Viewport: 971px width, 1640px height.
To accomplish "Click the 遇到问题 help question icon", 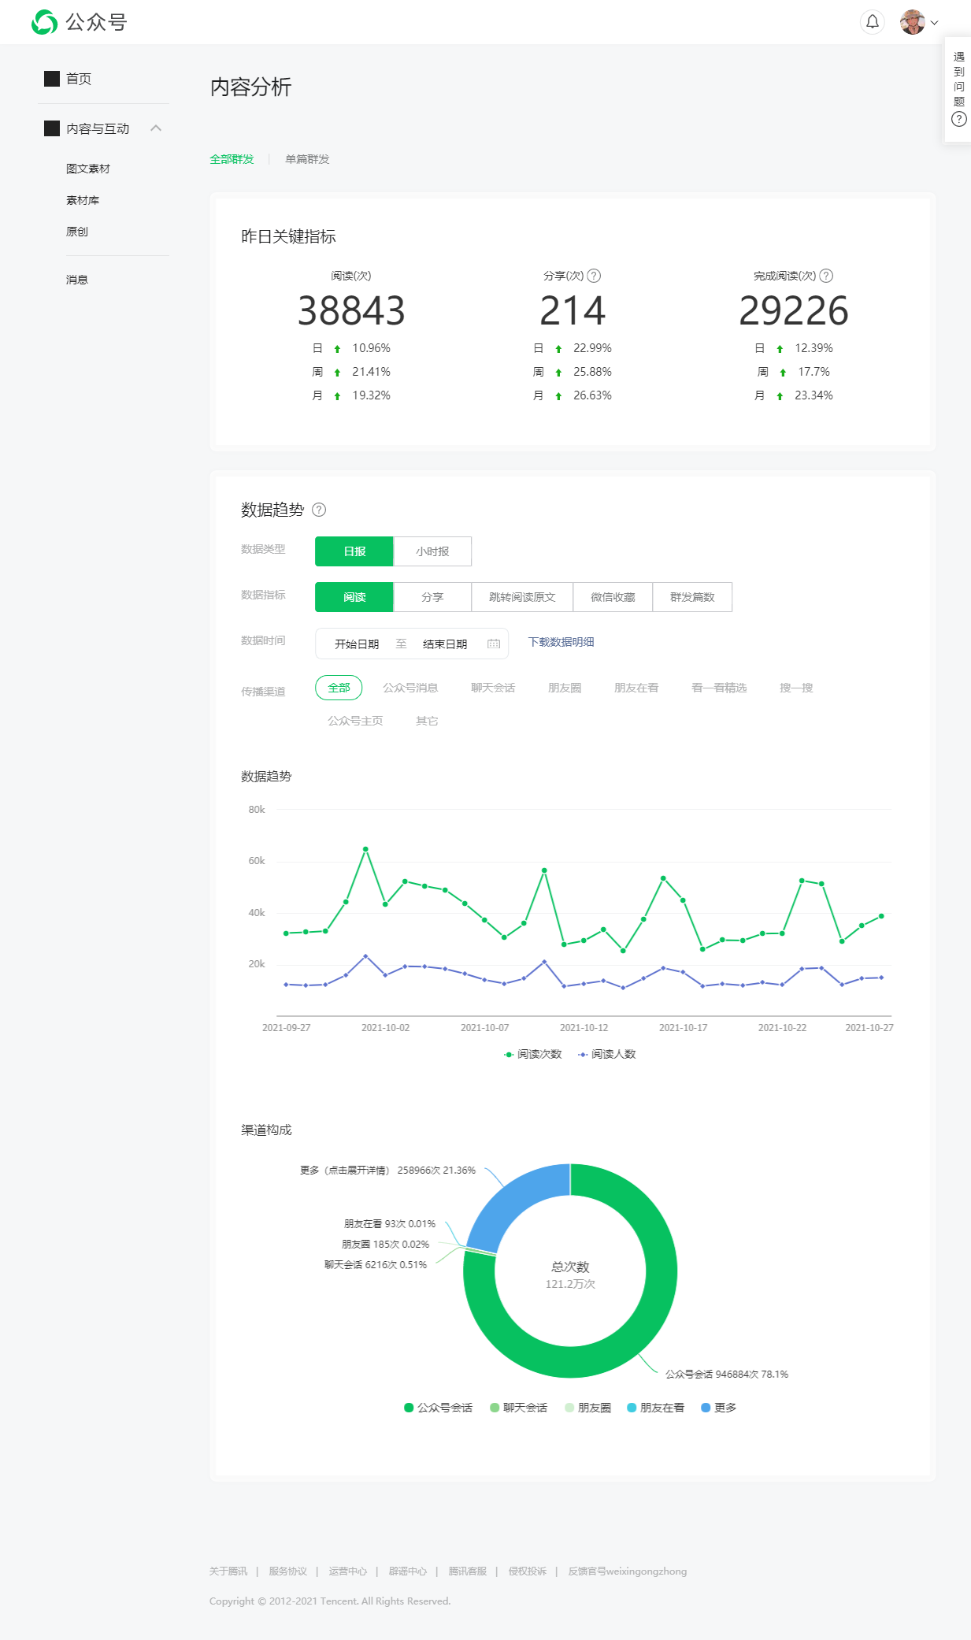I will tap(958, 119).
